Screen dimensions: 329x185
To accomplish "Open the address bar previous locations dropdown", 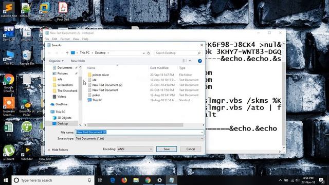I will 143,53.
